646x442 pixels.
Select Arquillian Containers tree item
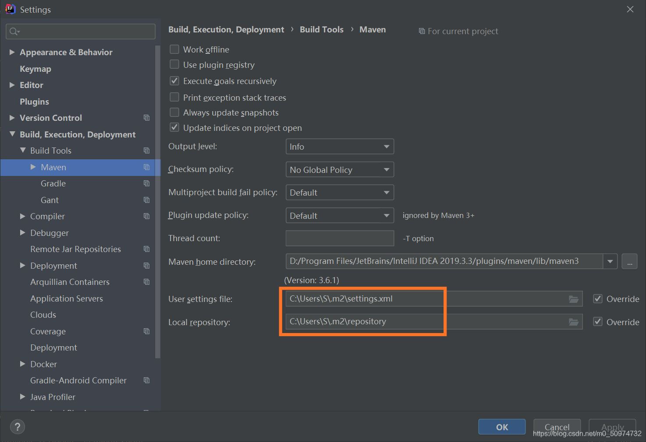tap(70, 282)
